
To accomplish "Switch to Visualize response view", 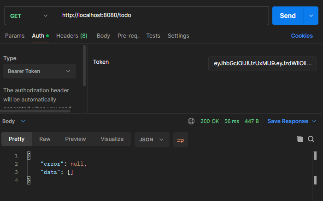I will [x=112, y=139].
